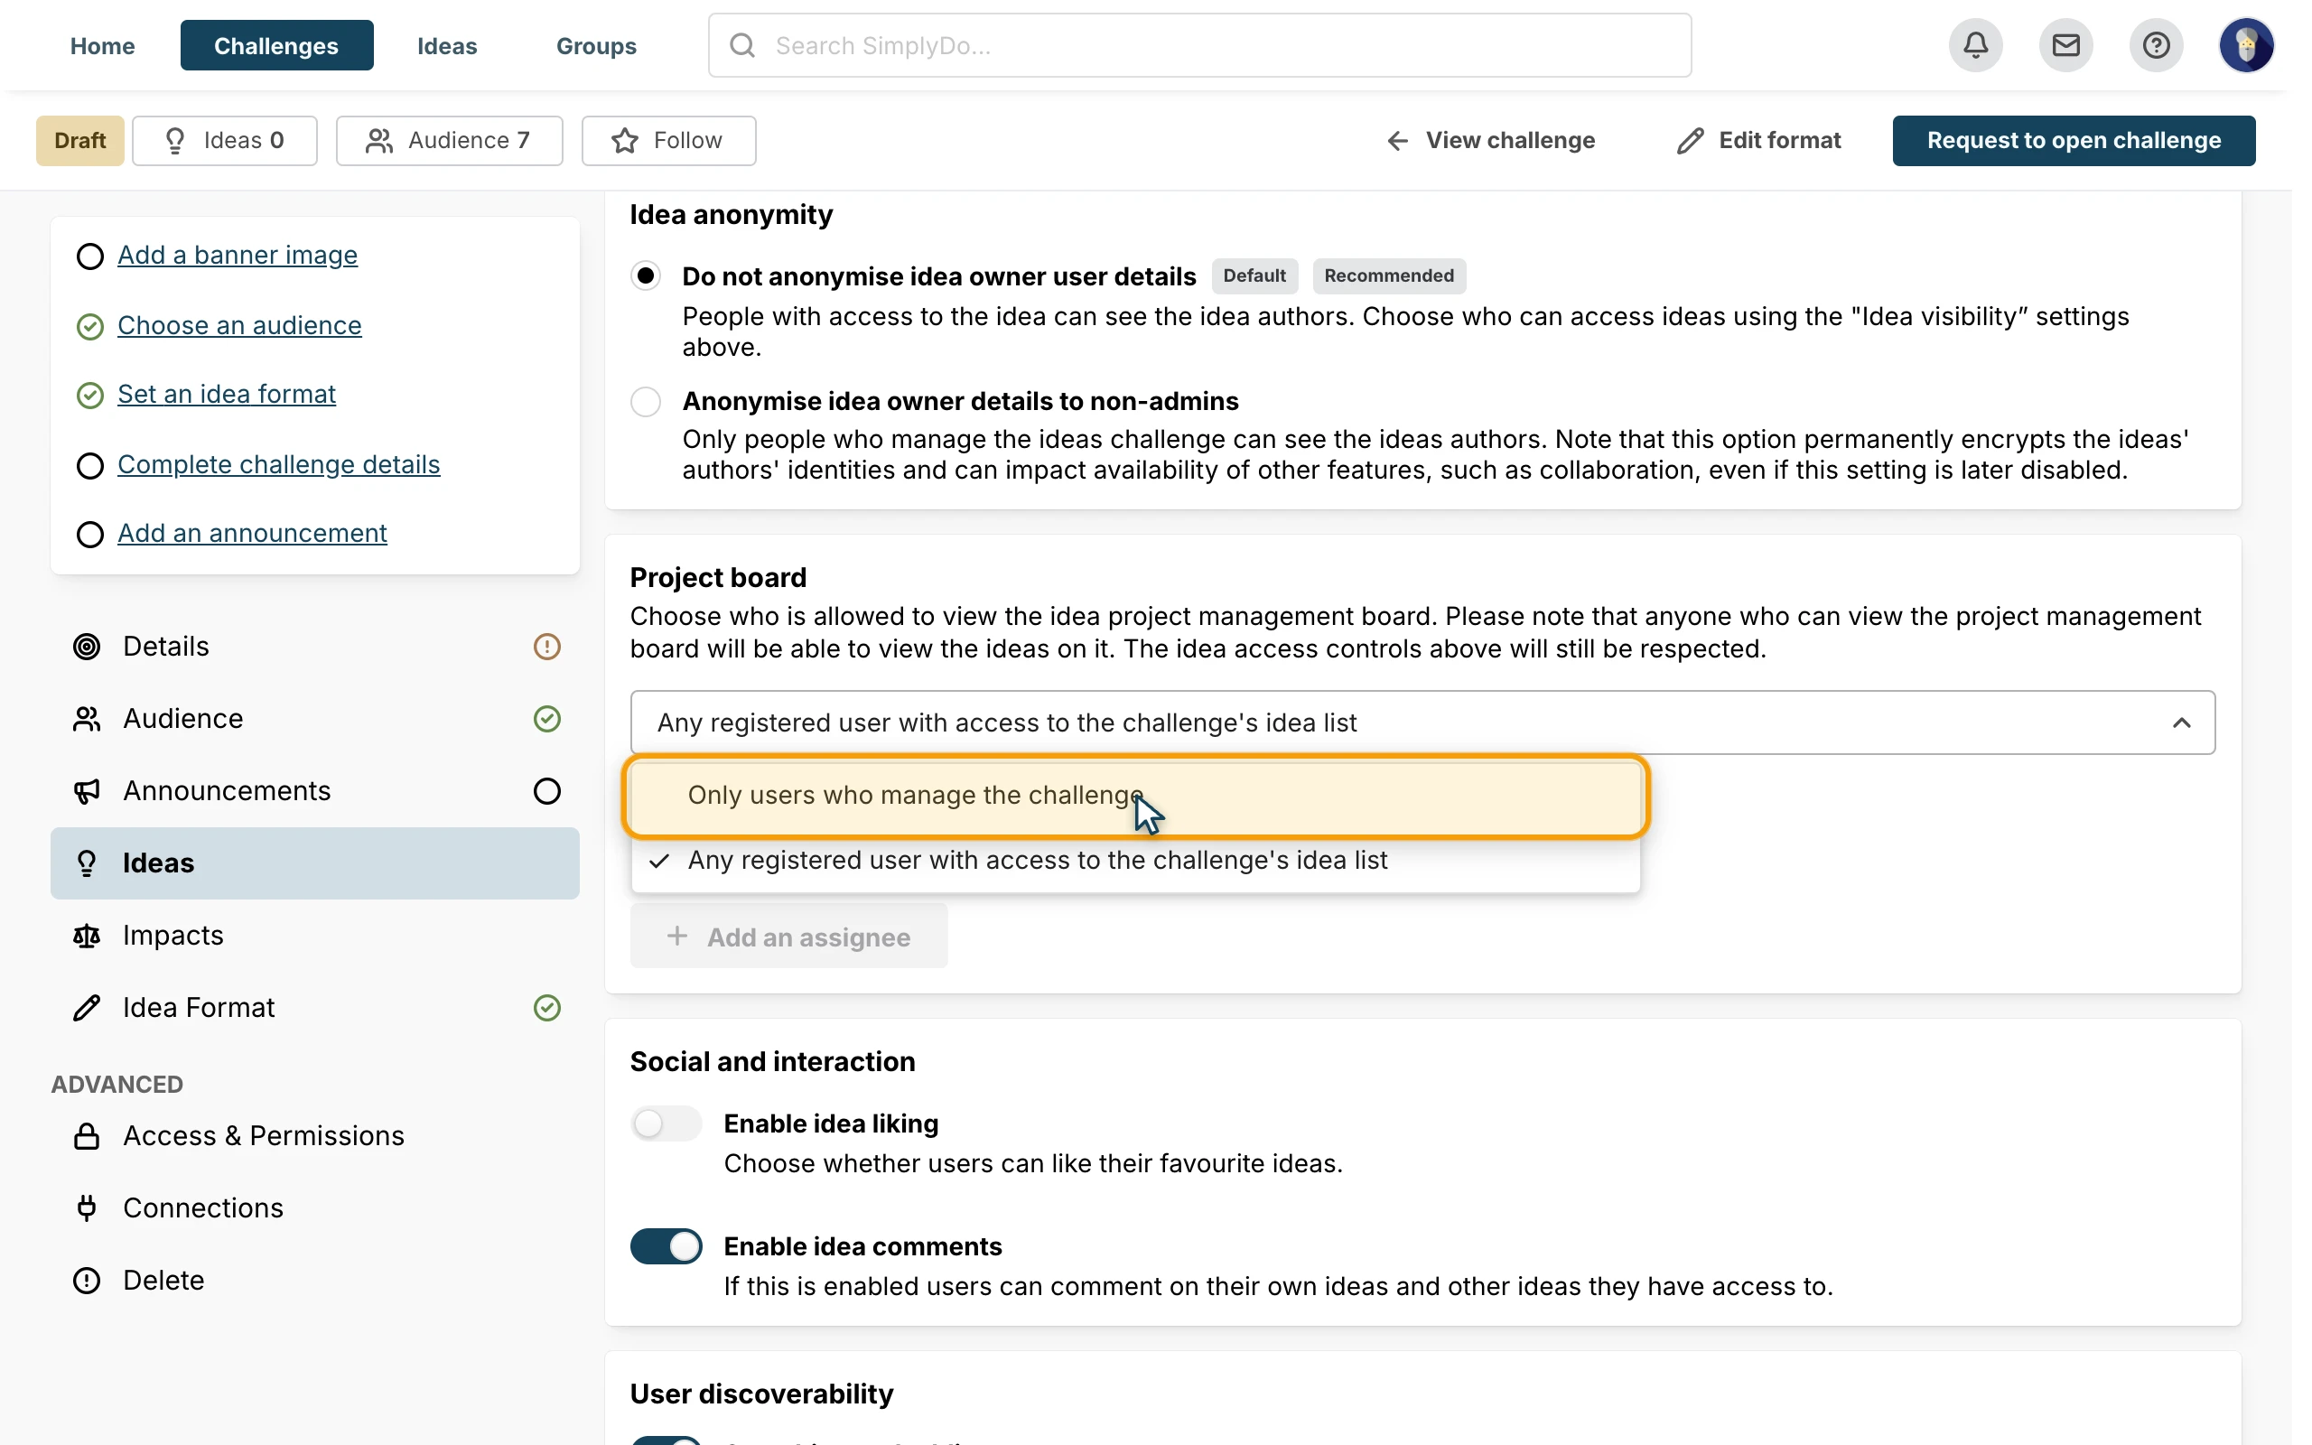This screenshot has width=2312, height=1445.
Task: Open the Ideas 0 counter button
Action: (225, 141)
